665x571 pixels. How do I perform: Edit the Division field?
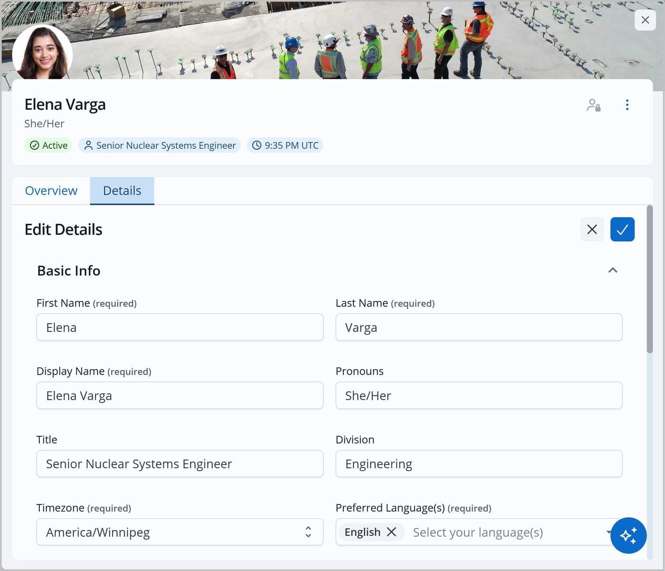tap(479, 464)
